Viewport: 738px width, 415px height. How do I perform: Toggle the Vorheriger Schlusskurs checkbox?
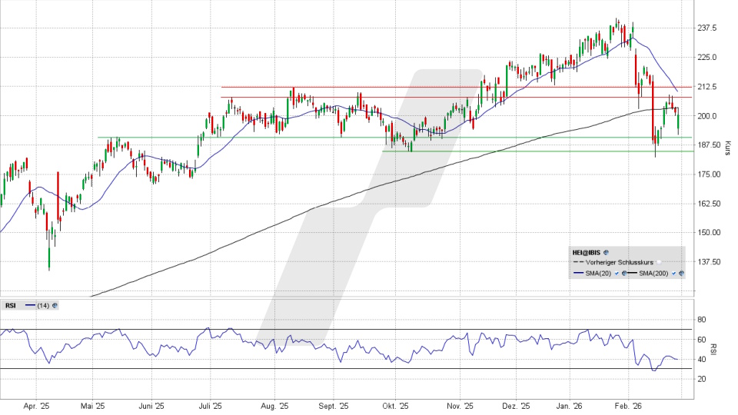pyautogui.click(x=659, y=262)
